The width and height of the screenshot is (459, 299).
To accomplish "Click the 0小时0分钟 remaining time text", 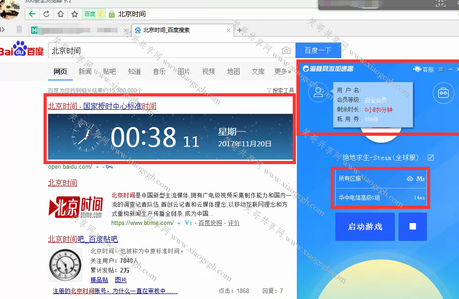I will (x=378, y=110).
